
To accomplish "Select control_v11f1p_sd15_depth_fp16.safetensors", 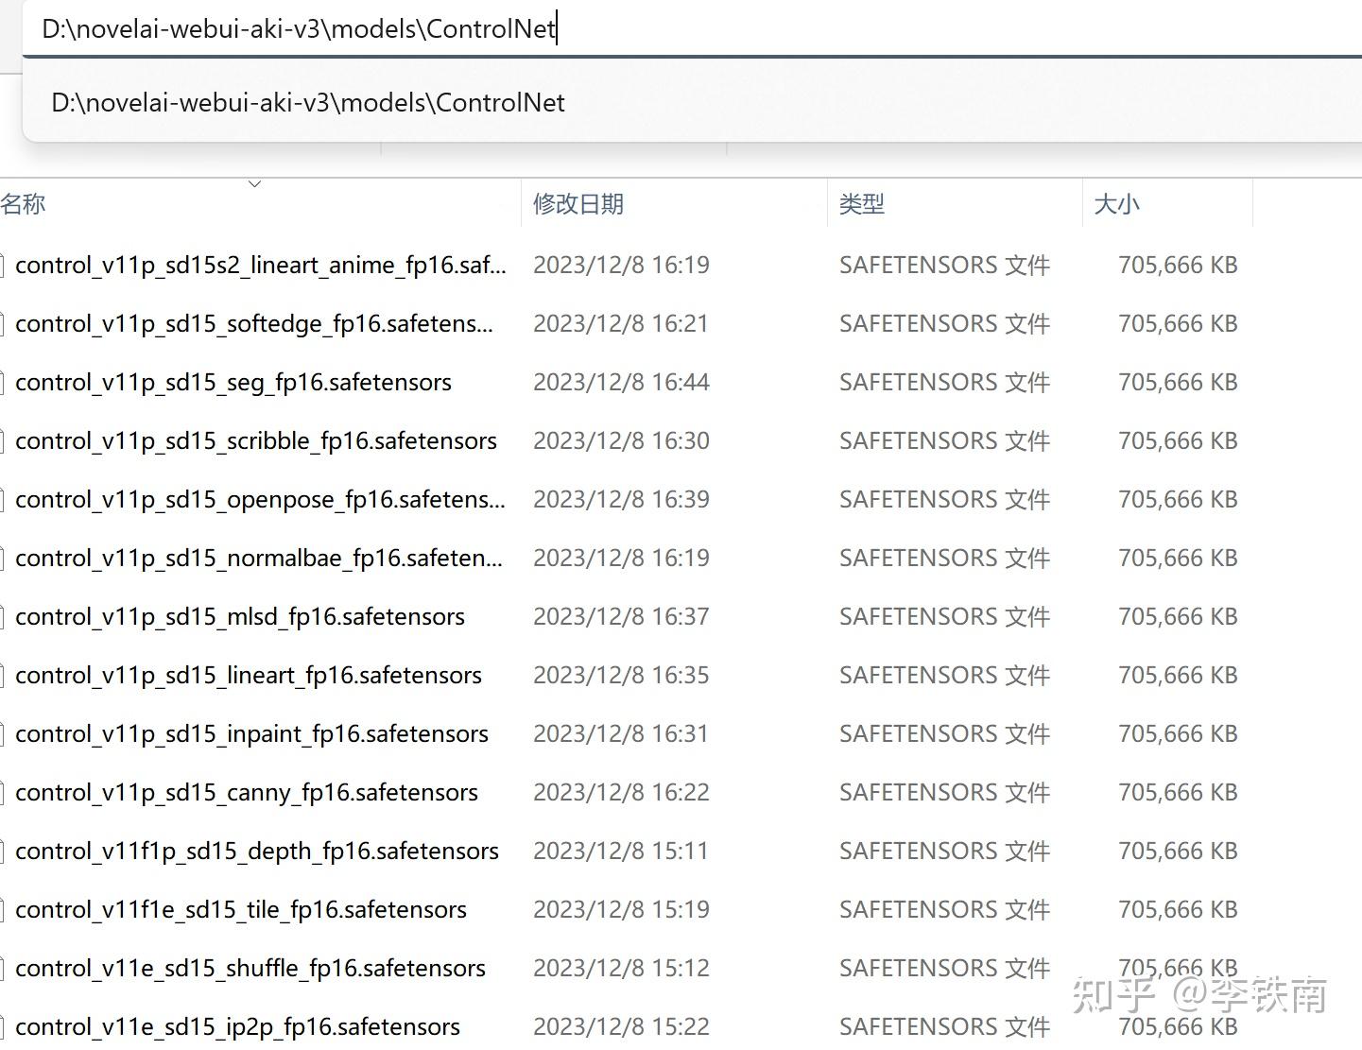I will tap(256, 851).
